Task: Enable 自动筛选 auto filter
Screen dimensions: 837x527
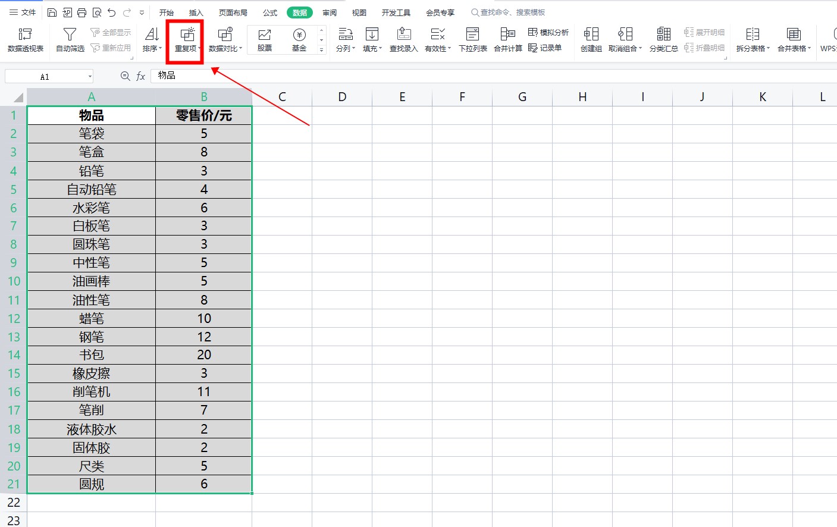Action: pyautogui.click(x=70, y=40)
